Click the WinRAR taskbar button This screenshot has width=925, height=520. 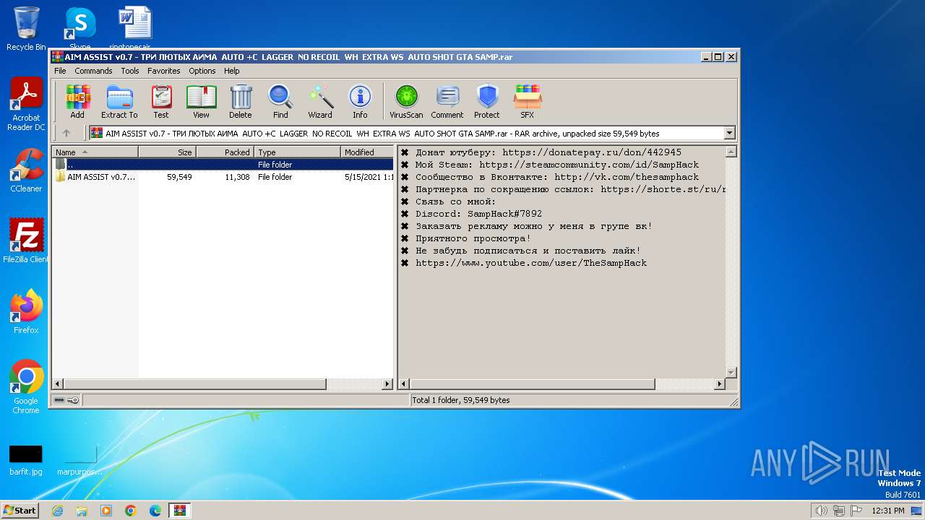[x=179, y=511]
